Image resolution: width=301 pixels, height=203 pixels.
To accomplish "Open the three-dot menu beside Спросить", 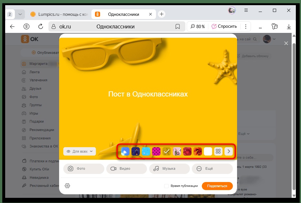I will coord(246,26).
